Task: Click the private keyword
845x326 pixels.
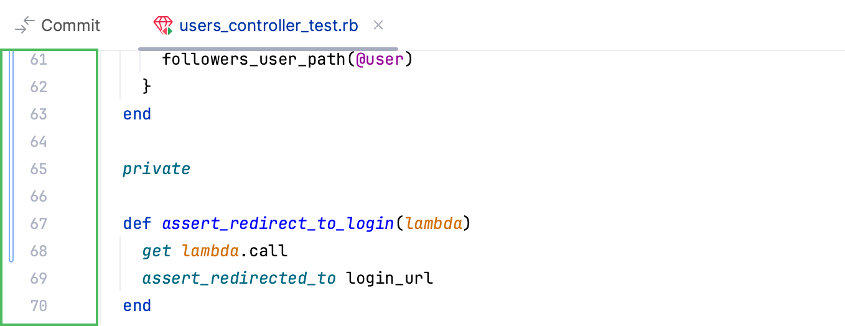Action: [156, 169]
